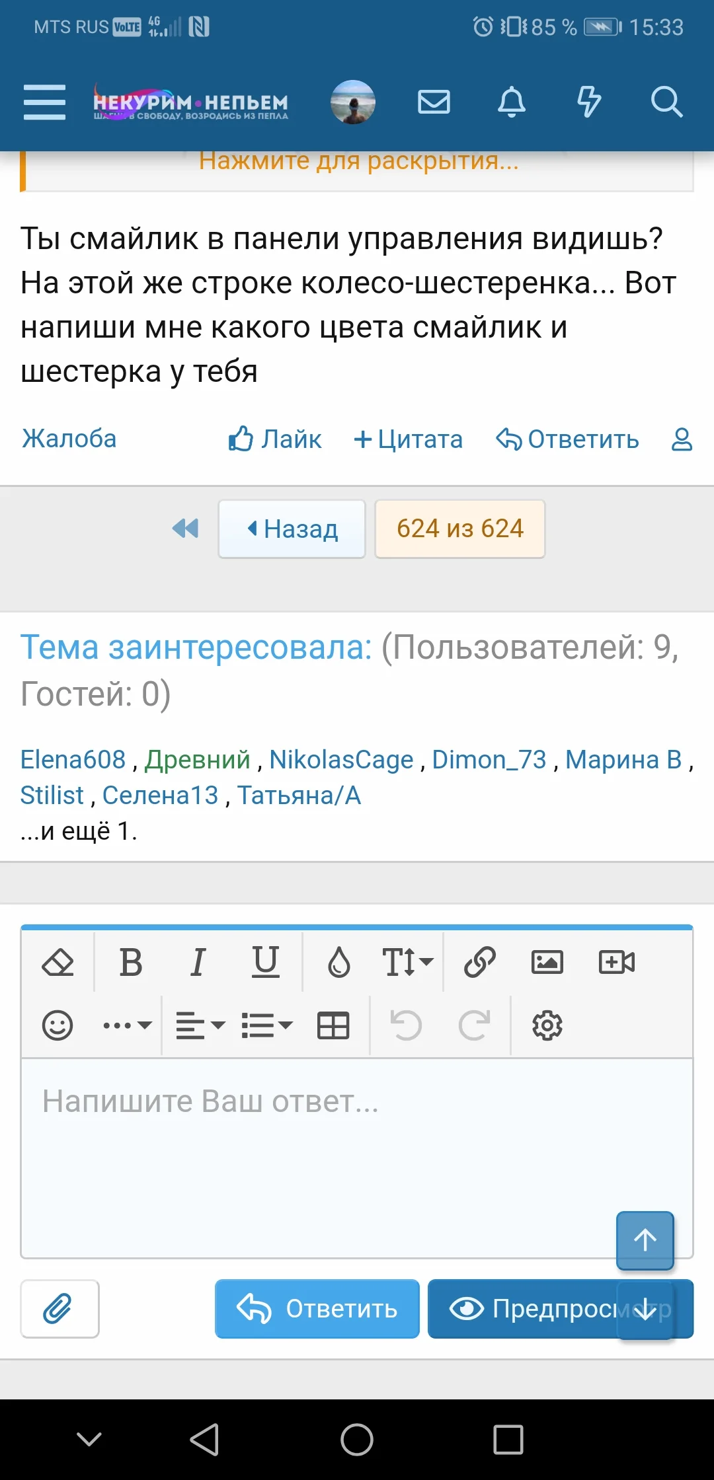Open the НЕКУРИМ-НЕПЬЕМ forum logo home link
Screen dimensions: 714x1480
click(190, 102)
